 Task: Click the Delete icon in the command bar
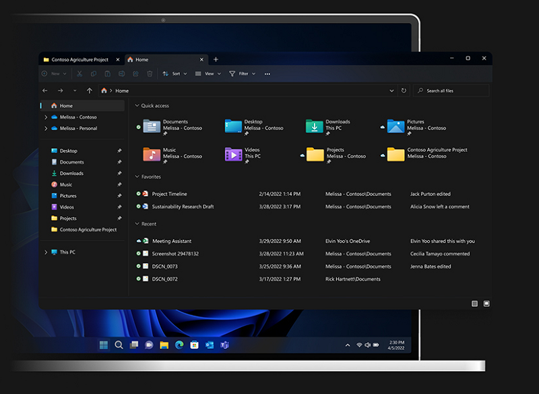pyautogui.click(x=148, y=74)
